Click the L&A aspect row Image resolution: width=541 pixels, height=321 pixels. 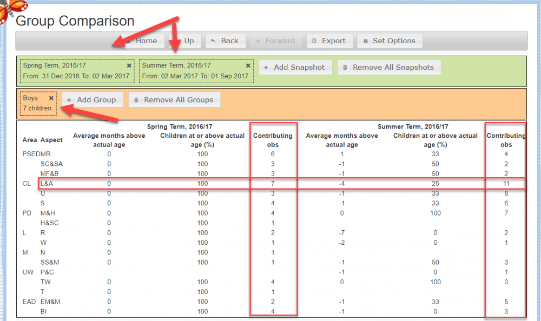(47, 184)
